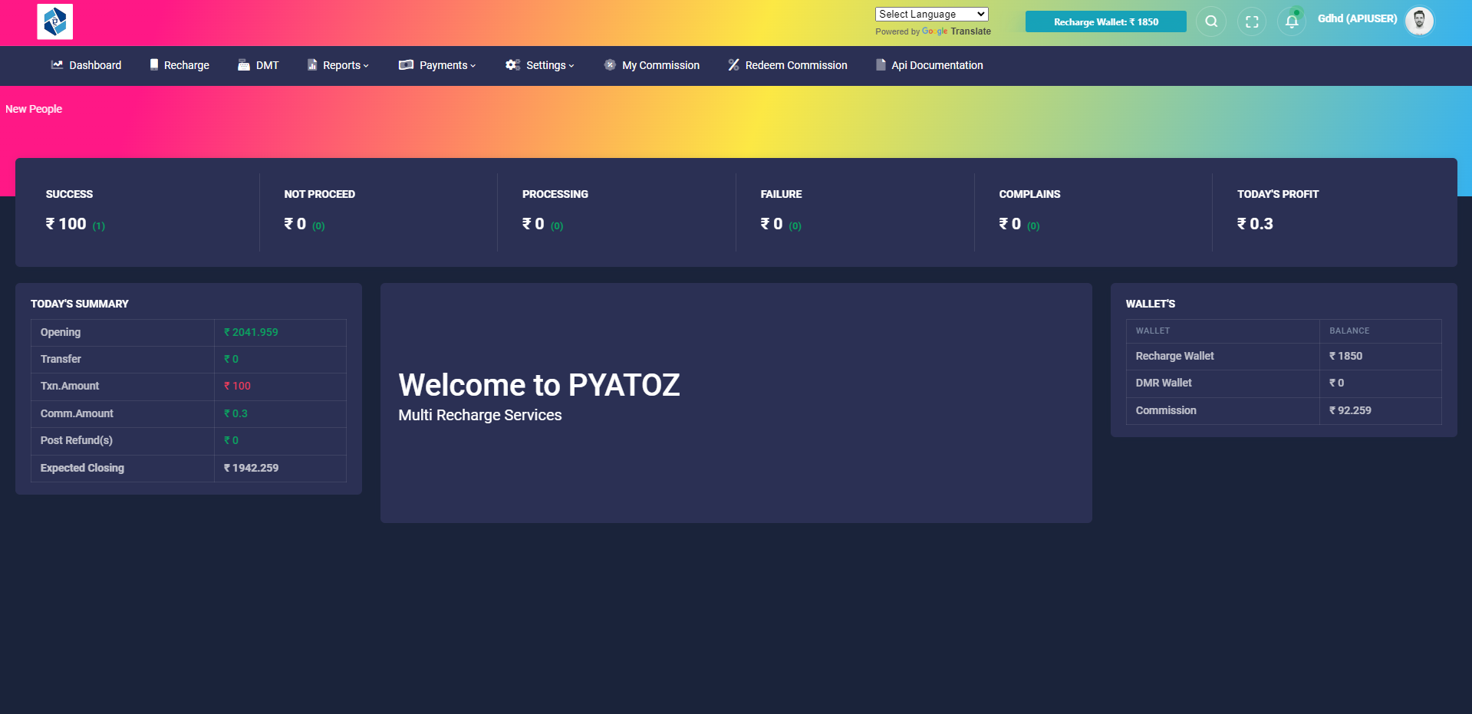Click the DMT menu icon
This screenshot has height=714, width=1472.
(x=244, y=65)
